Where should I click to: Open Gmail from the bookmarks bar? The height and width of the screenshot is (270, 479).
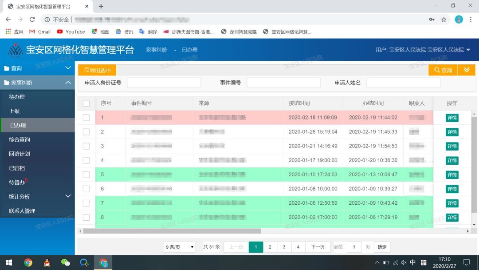(x=39, y=32)
